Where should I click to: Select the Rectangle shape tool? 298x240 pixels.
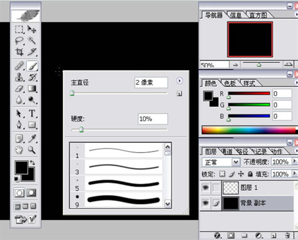pos(32,125)
